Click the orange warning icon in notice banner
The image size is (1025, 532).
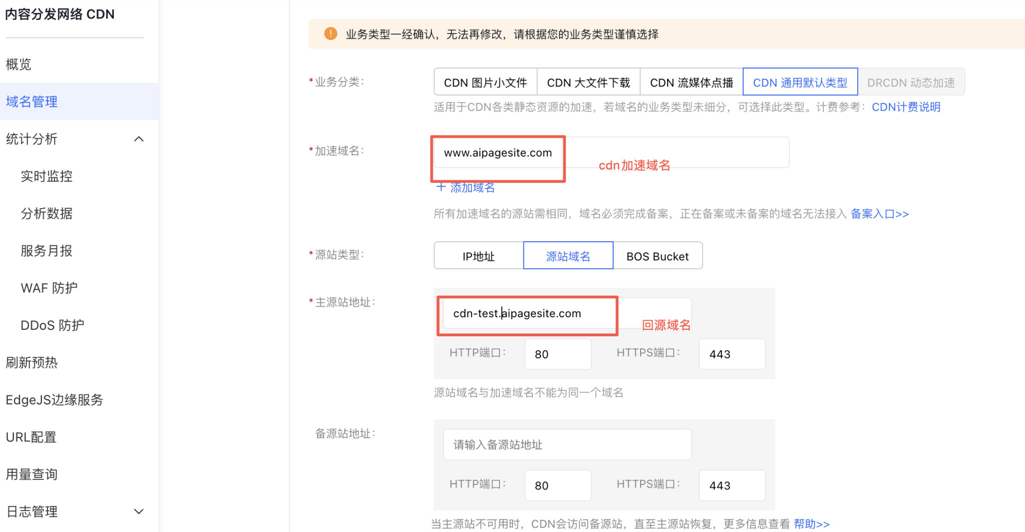pos(330,34)
